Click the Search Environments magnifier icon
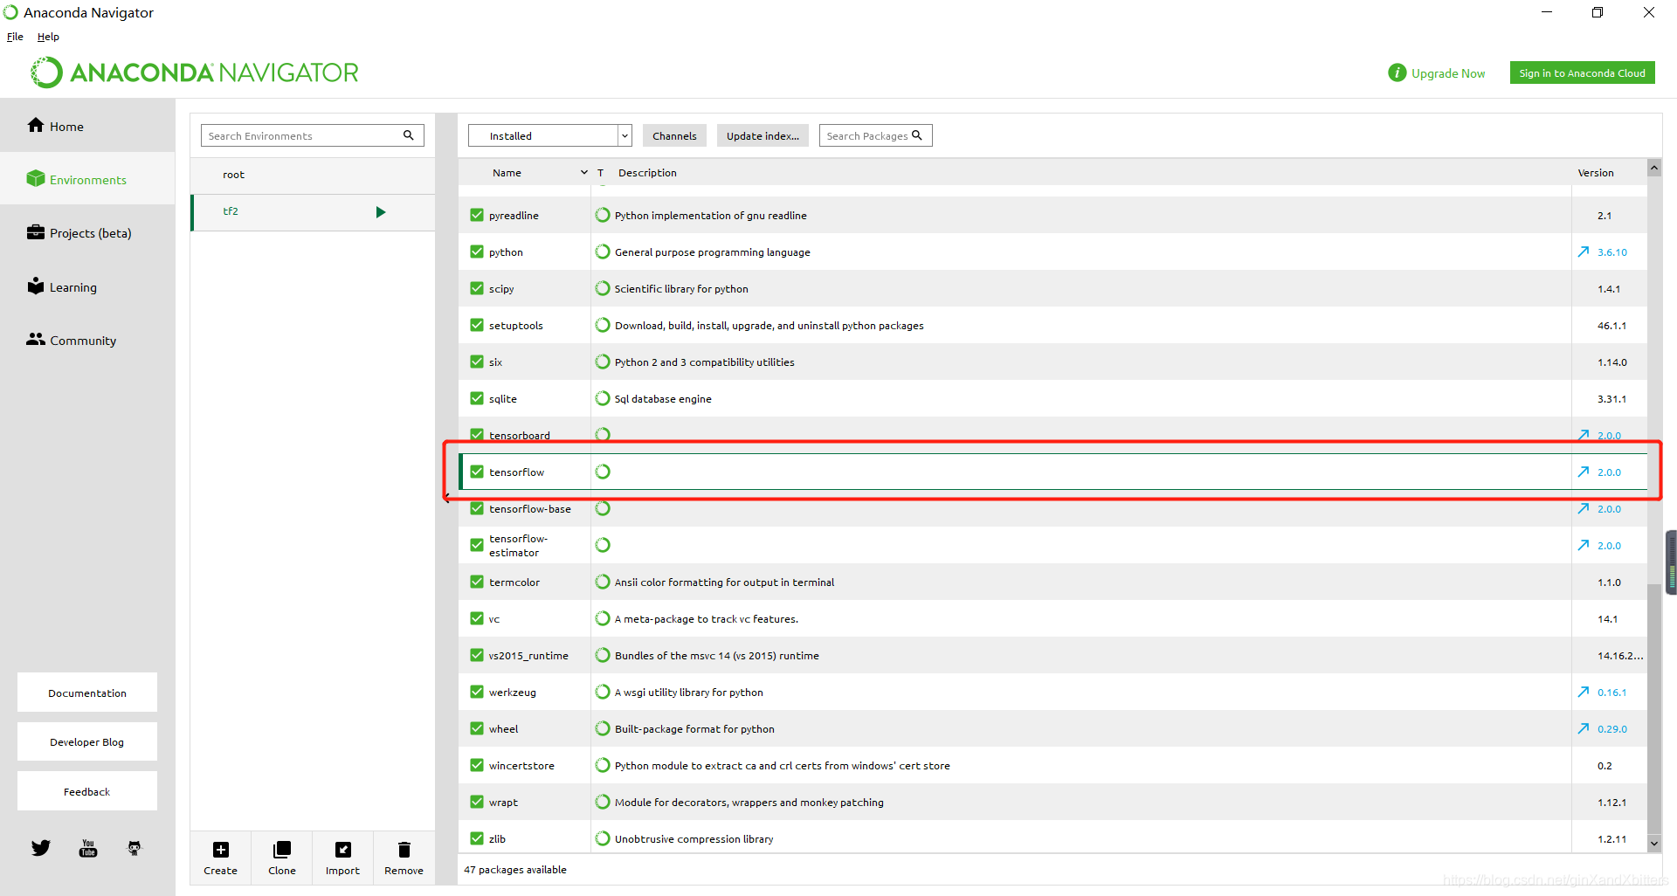1677x896 pixels. pyautogui.click(x=408, y=135)
